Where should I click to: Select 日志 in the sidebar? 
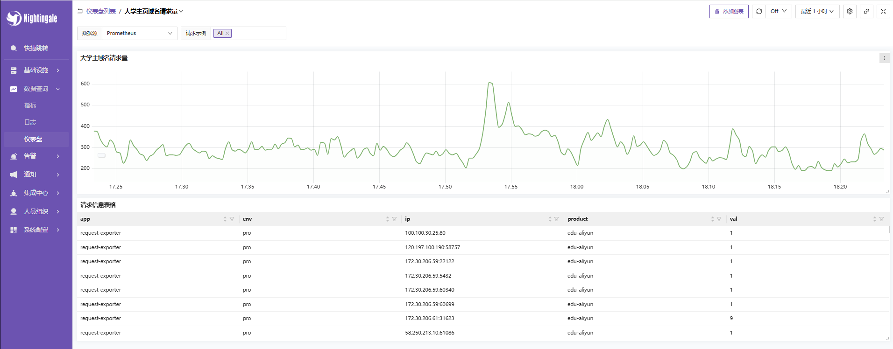(x=30, y=122)
